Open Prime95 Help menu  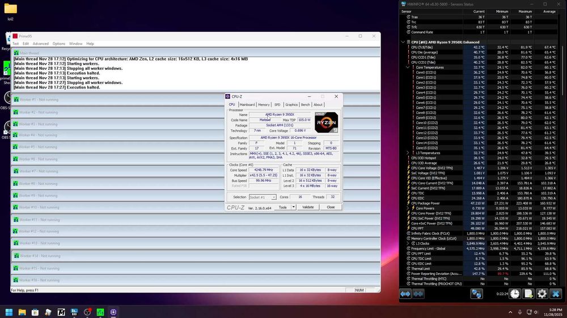90,44
